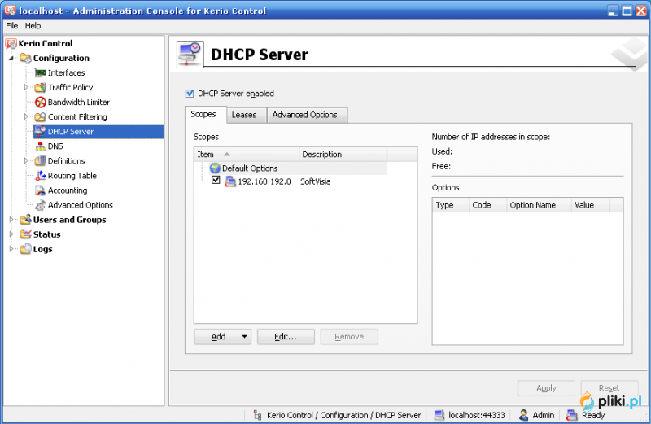Click the DHCP Server tree icon
Screen dimensions: 651x424
point(40,131)
